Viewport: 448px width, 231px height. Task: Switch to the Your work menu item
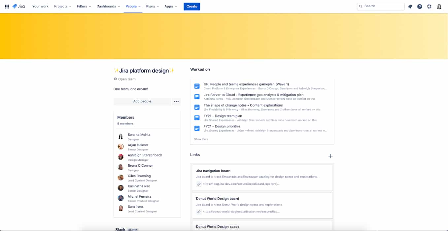(40, 6)
